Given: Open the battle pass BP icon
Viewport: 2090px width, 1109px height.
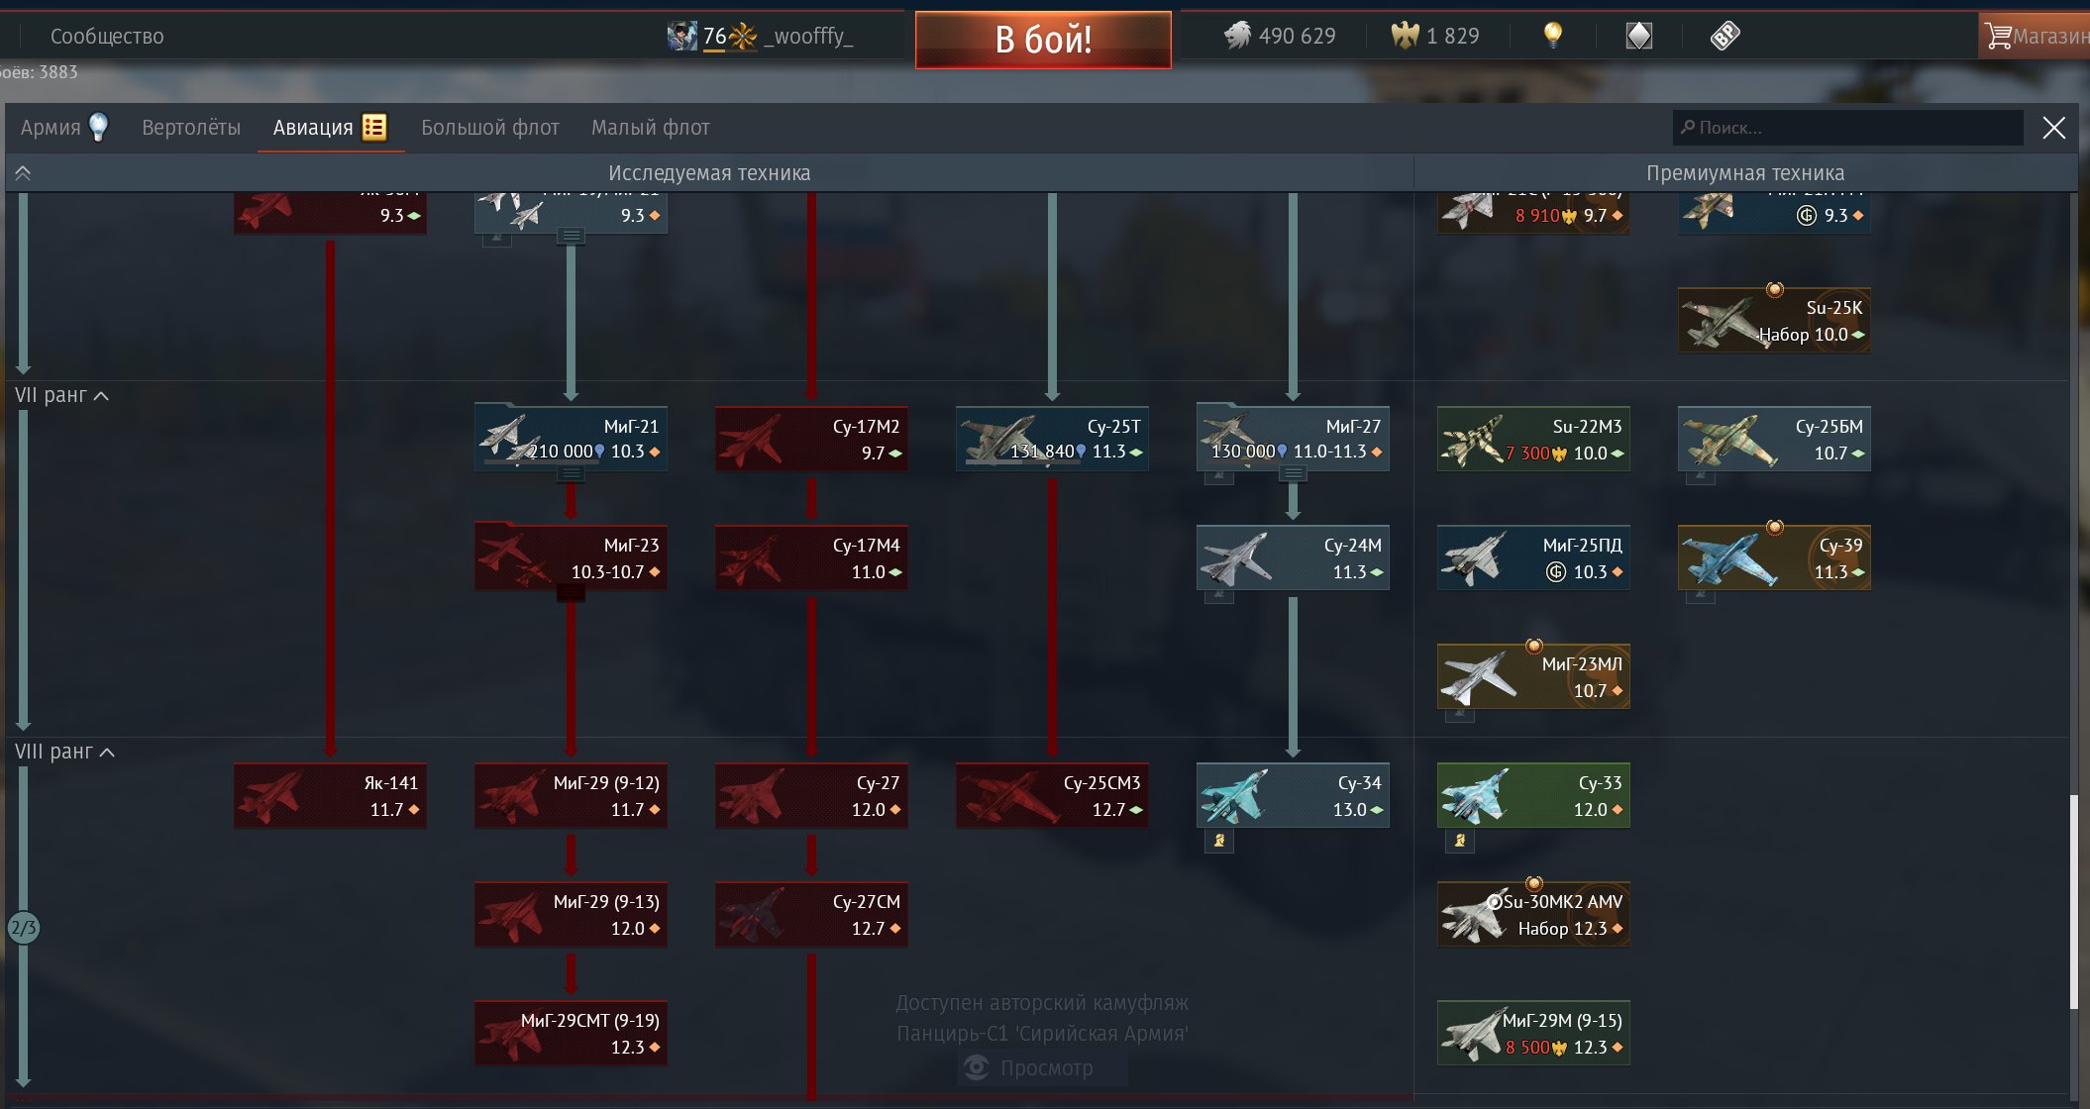Looking at the screenshot, I should point(1724,37).
